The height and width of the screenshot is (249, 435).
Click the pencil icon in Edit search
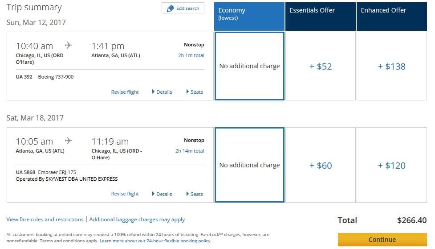(x=171, y=8)
